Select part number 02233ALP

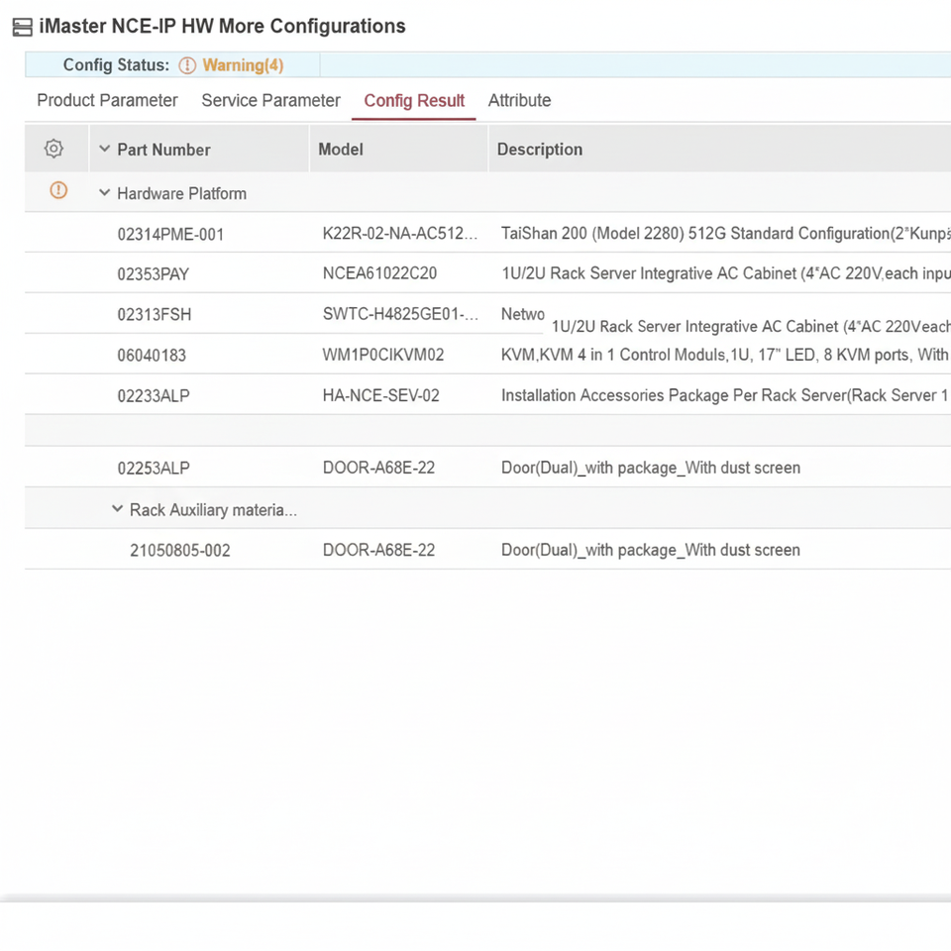(x=154, y=396)
